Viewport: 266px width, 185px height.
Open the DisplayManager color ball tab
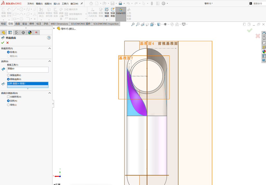point(30,32)
